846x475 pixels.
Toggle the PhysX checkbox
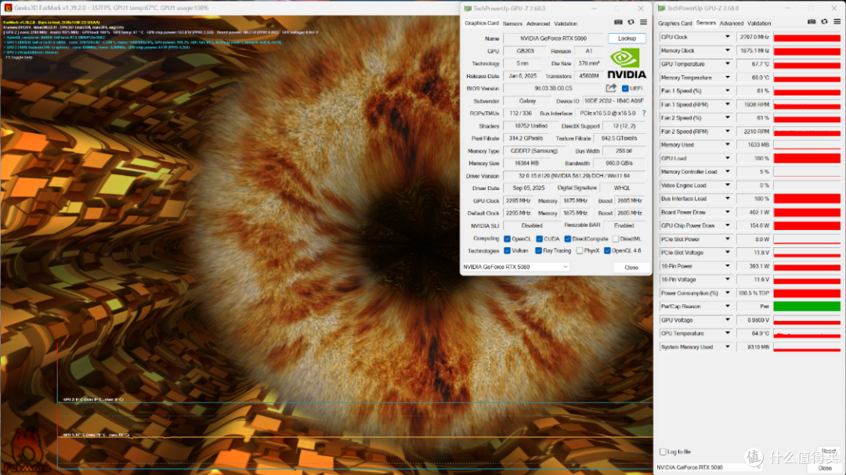point(580,250)
